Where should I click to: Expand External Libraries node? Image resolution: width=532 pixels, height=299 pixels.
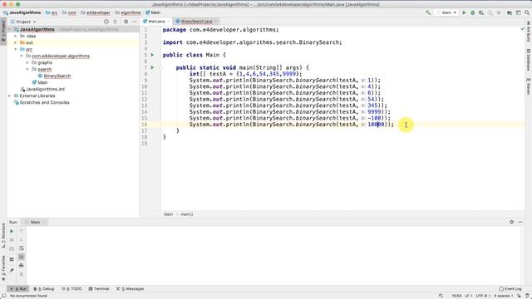point(10,96)
